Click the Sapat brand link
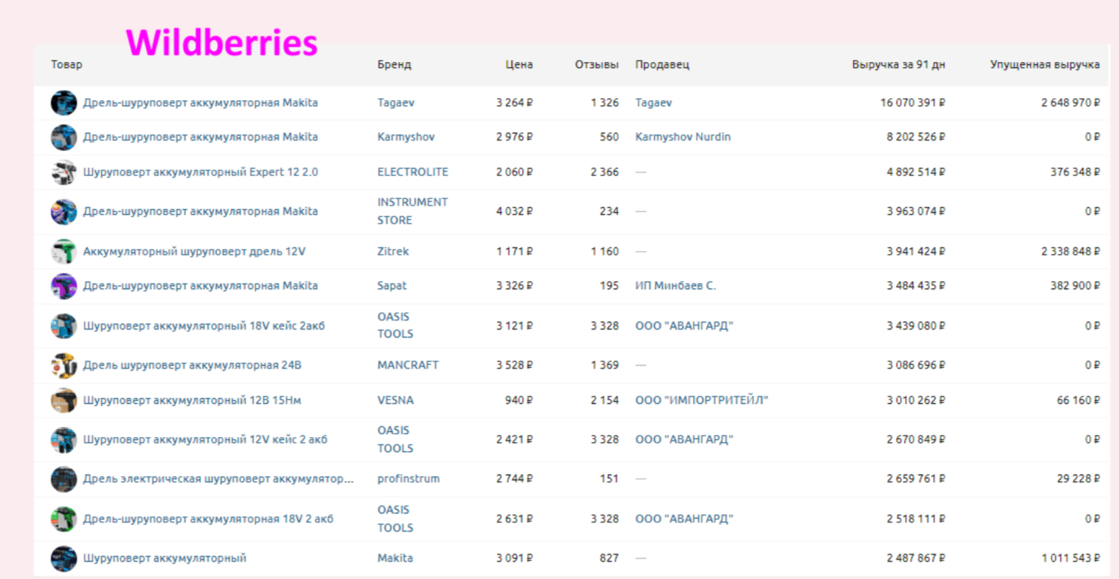 click(x=392, y=286)
